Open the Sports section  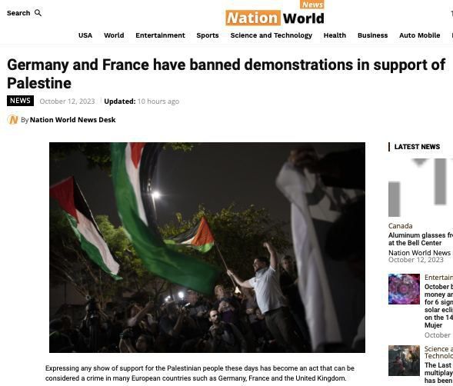(x=208, y=35)
